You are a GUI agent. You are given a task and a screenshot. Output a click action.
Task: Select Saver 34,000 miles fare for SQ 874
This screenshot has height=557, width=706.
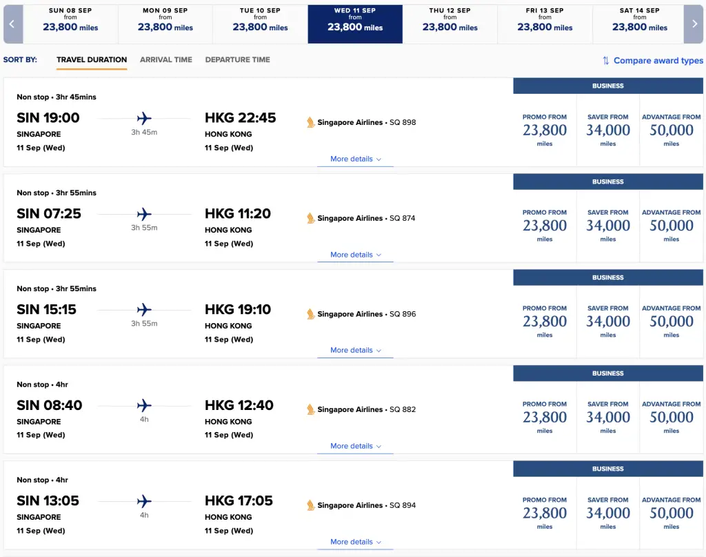(x=608, y=226)
